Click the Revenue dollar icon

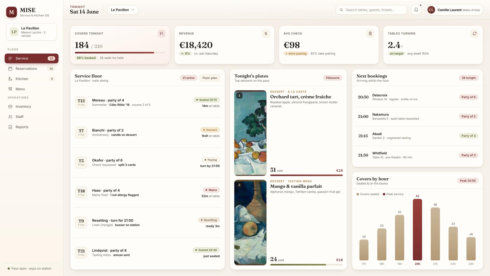pyautogui.click(x=266, y=33)
